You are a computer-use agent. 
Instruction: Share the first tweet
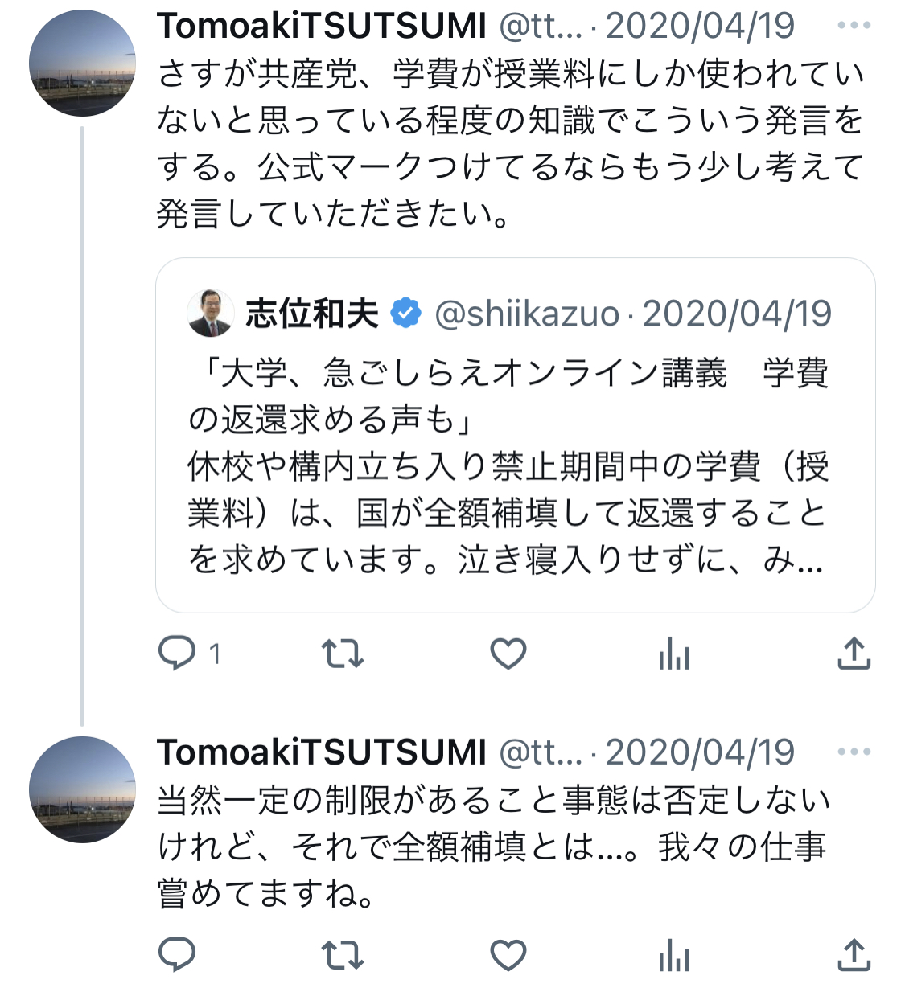pyautogui.click(x=854, y=654)
